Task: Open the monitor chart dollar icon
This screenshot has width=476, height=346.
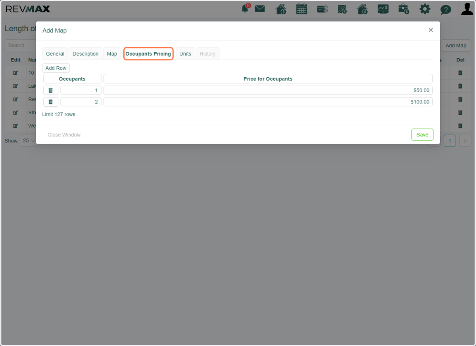Action: (383, 9)
